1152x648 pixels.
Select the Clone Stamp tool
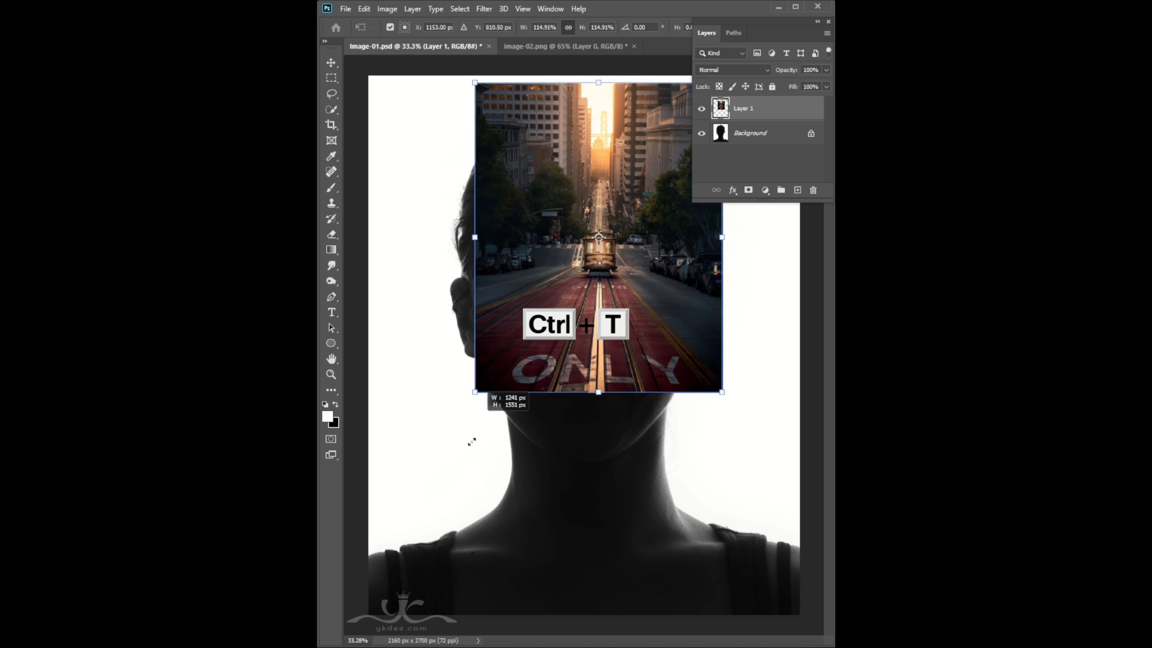331,203
